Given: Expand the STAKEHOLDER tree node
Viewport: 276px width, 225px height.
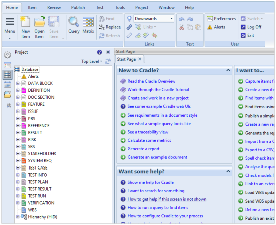Looking at the screenshot, I should pyautogui.click(x=18, y=153).
